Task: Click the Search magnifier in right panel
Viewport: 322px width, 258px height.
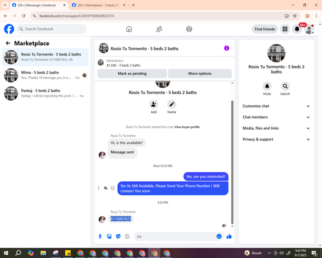Action: click(x=285, y=86)
